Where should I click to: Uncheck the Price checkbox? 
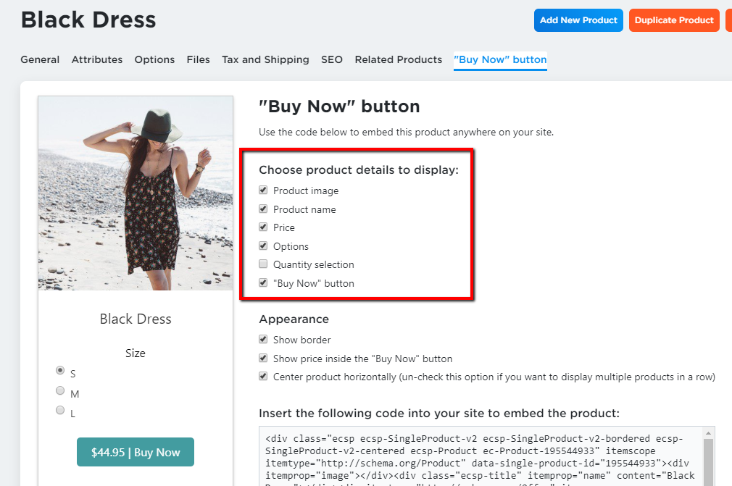point(263,227)
